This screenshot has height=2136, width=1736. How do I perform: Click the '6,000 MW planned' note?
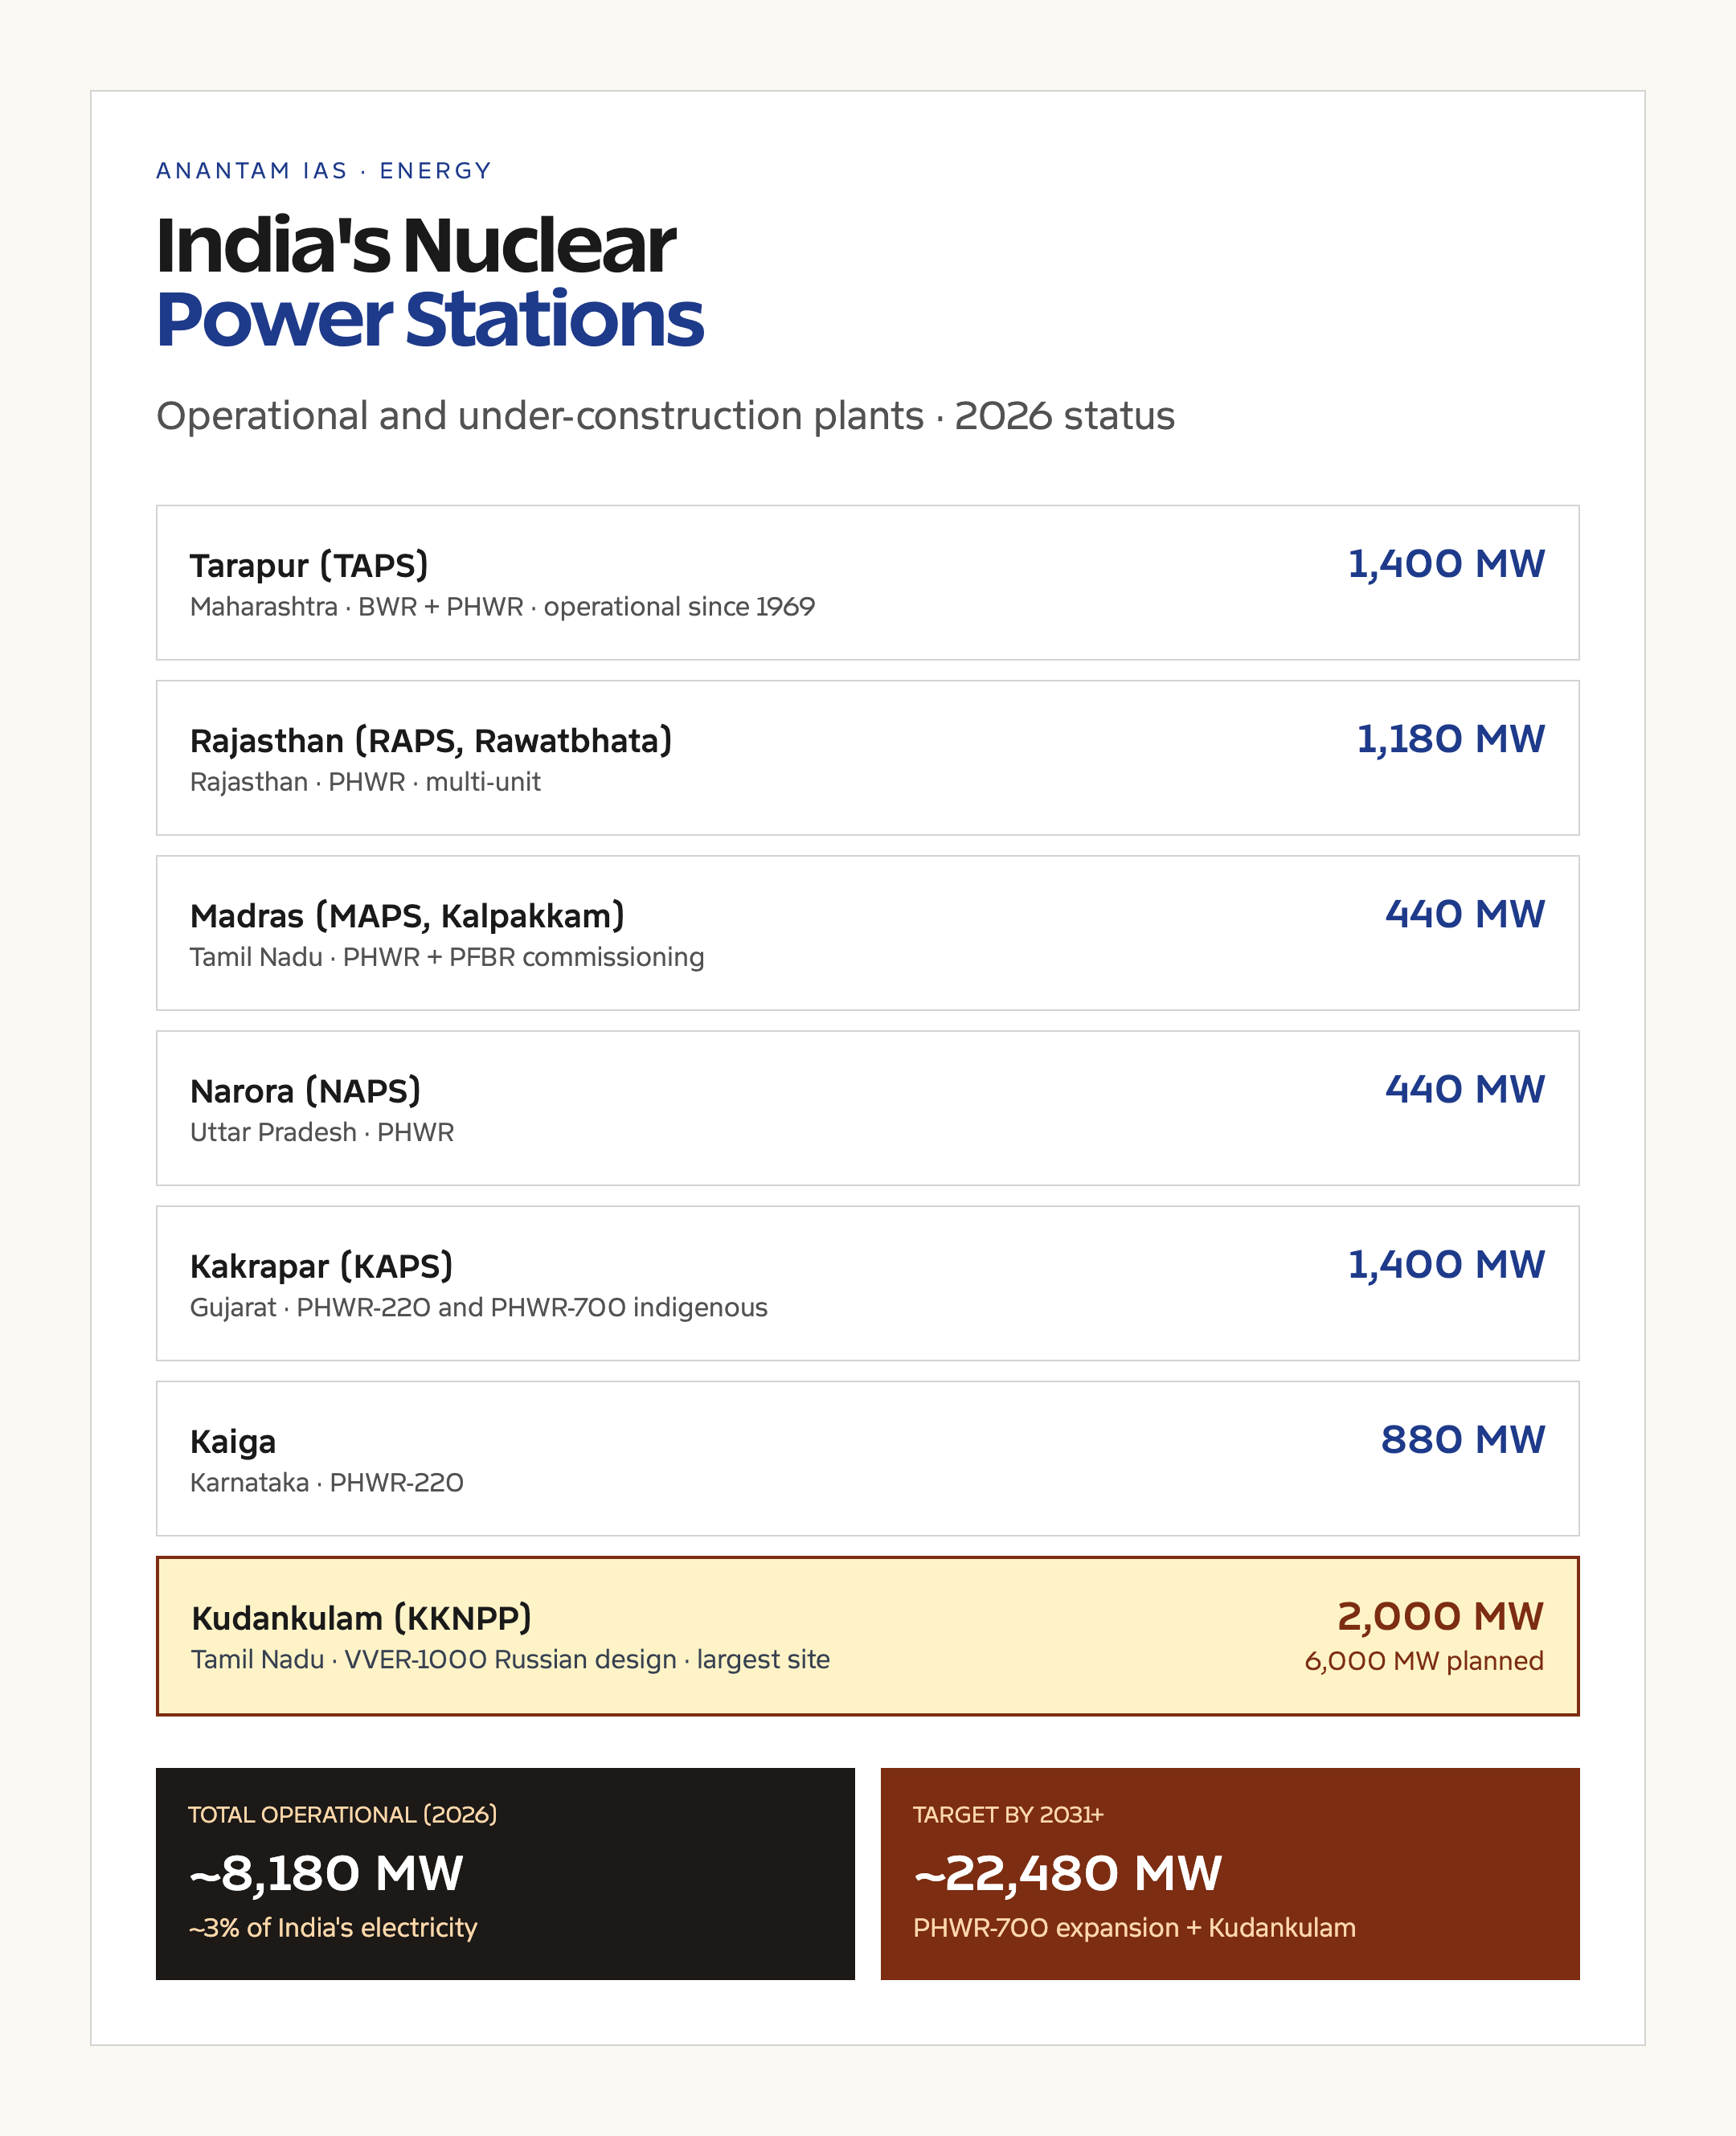point(1424,1661)
